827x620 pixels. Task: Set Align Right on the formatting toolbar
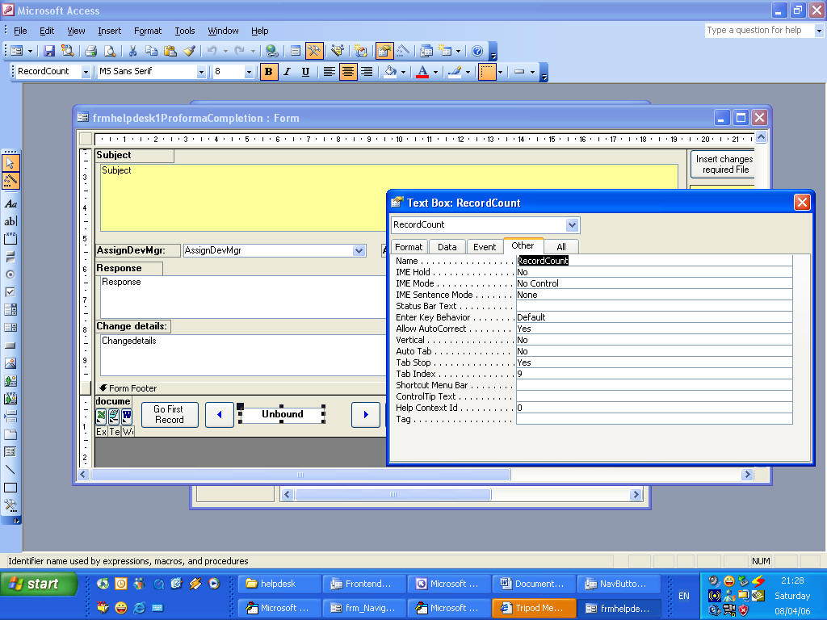tap(367, 72)
